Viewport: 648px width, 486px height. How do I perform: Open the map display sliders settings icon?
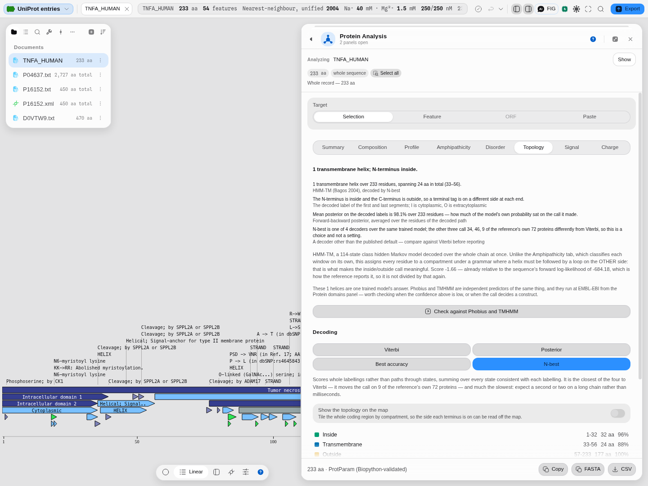coord(246,472)
